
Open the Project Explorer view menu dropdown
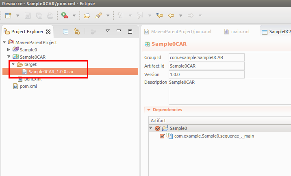coord(108,31)
